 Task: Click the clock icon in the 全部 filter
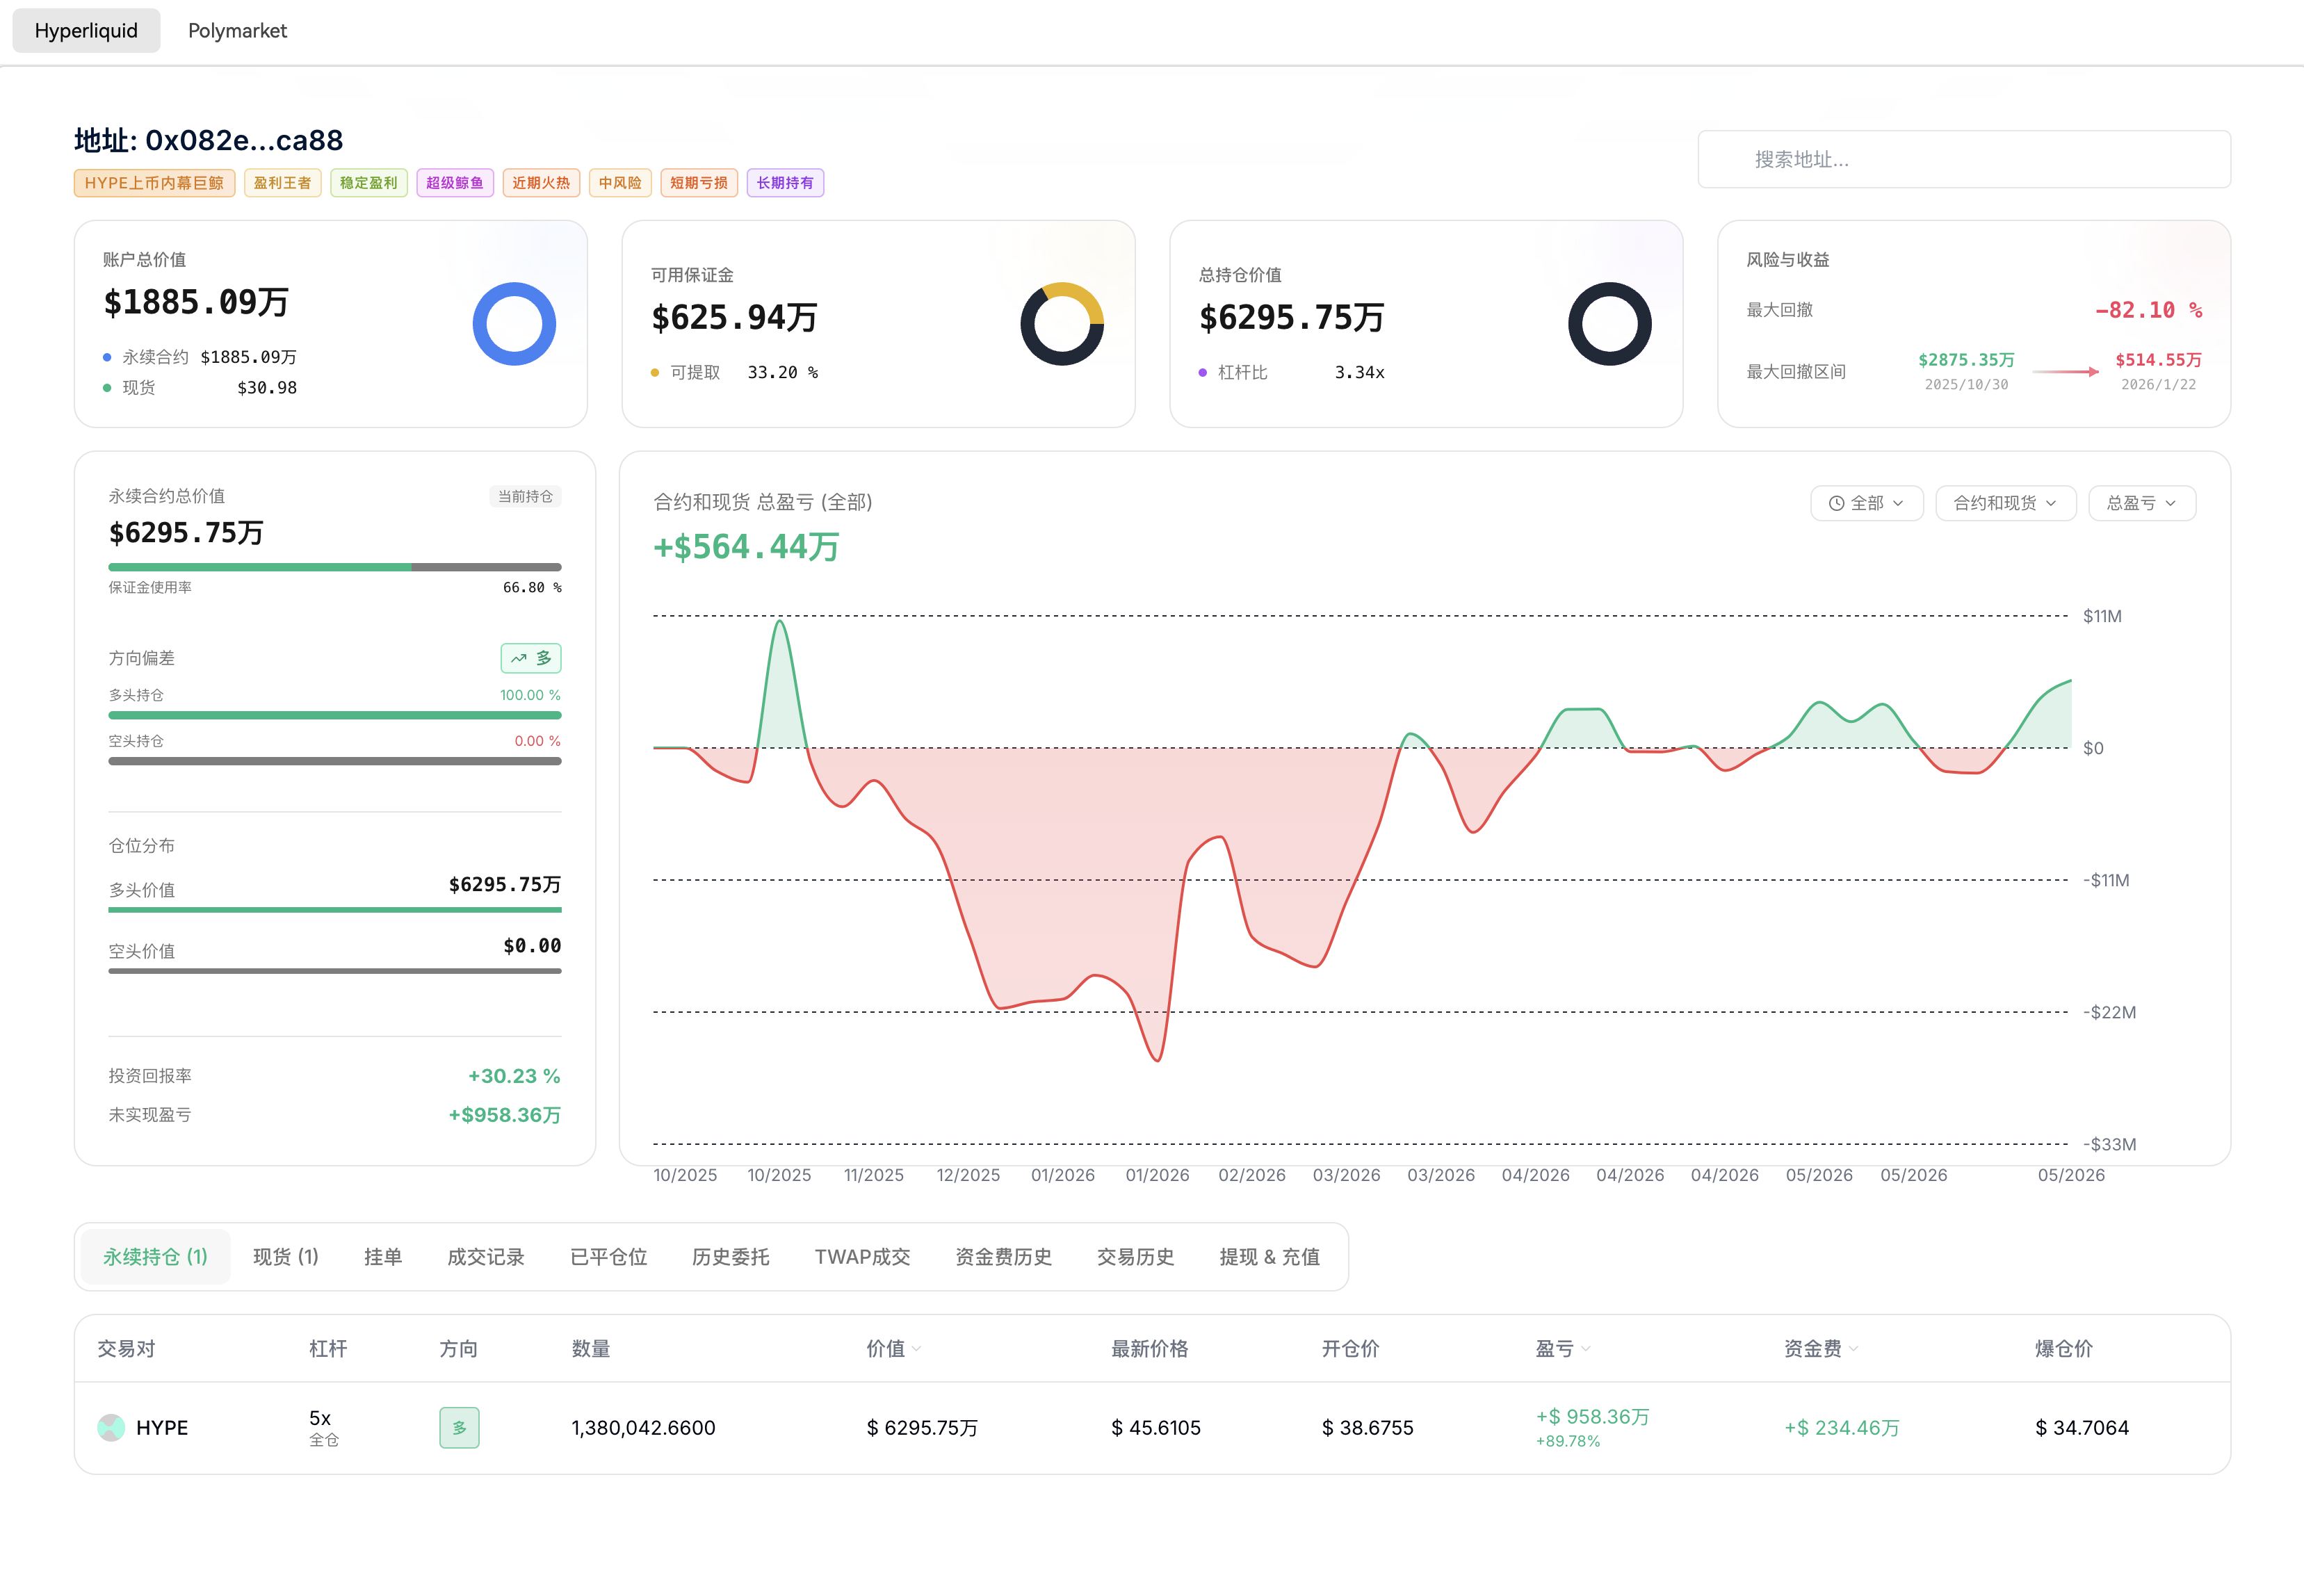1836,503
